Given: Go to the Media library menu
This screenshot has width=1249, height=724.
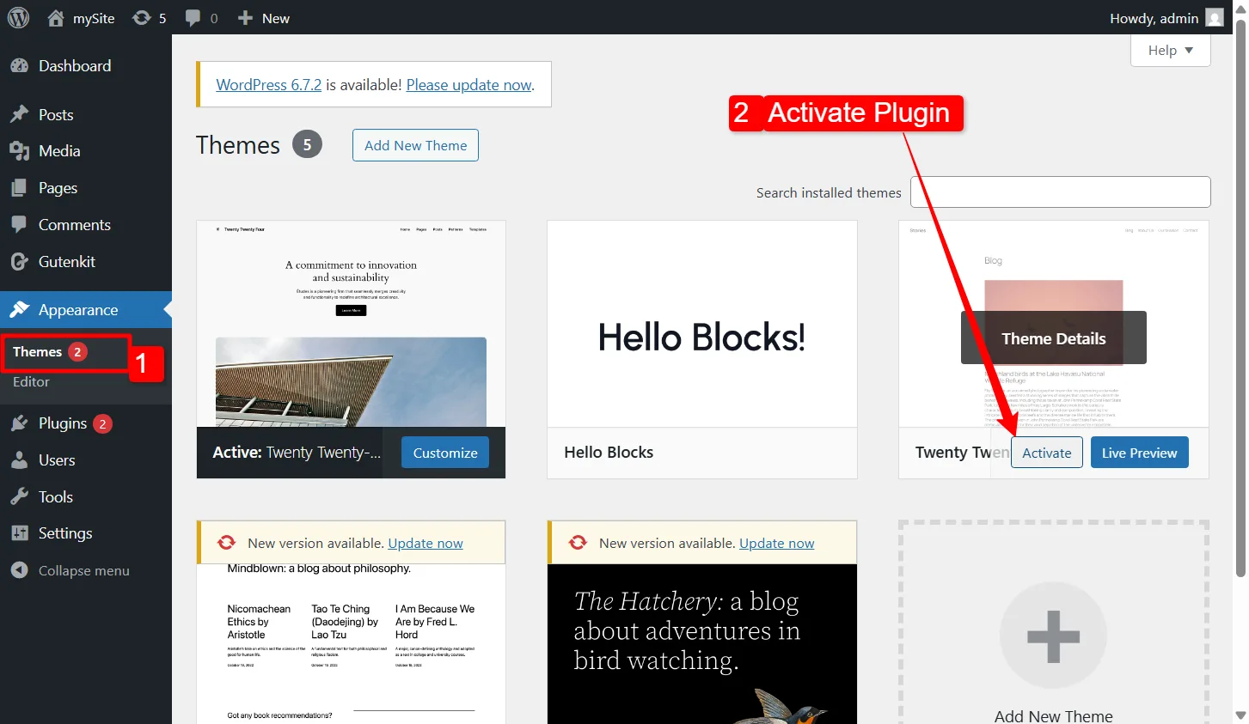Looking at the screenshot, I should coord(59,151).
